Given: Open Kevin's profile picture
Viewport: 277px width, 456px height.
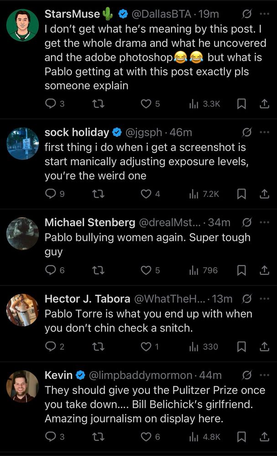Looking at the screenshot, I should point(22,386).
